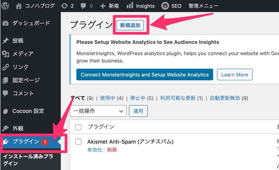This screenshot has height=170, width=279.
Task: Click the updates refresh icon
Action: pyautogui.click(x=64, y=6)
